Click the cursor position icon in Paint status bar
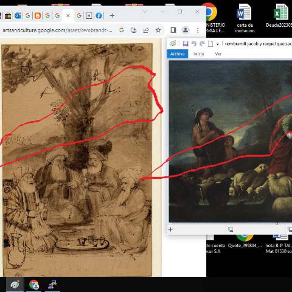 click(170, 229)
